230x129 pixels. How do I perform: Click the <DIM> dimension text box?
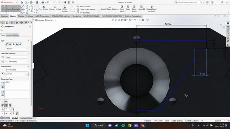click(17, 85)
